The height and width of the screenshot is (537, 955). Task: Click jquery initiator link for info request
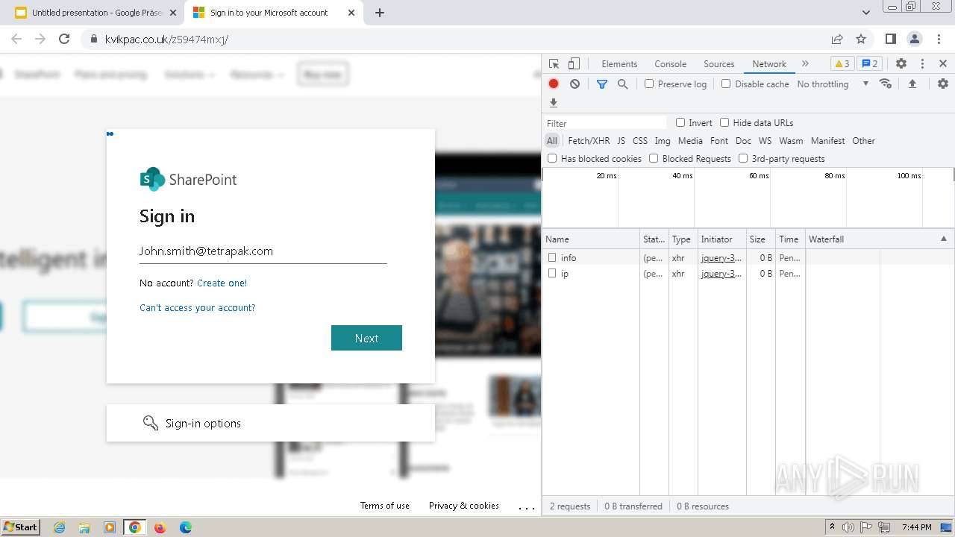(x=721, y=257)
